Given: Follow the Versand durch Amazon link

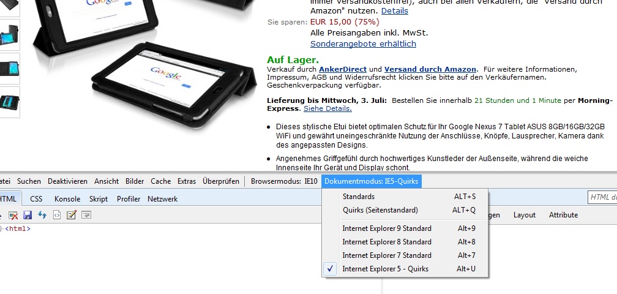Looking at the screenshot, I should (430, 69).
